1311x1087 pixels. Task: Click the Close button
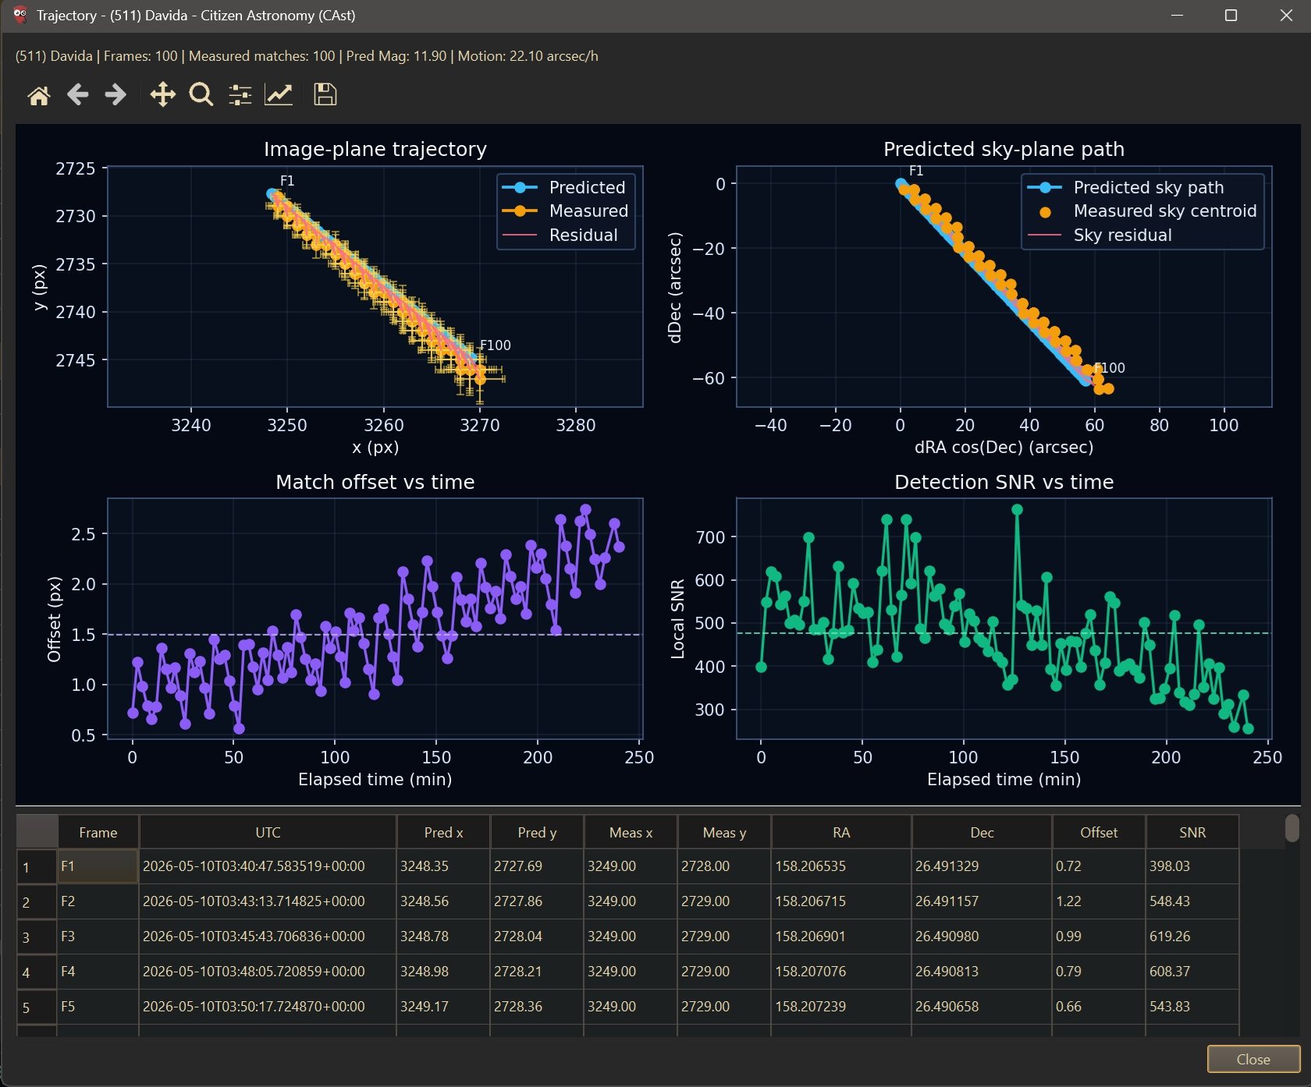coord(1253,1059)
